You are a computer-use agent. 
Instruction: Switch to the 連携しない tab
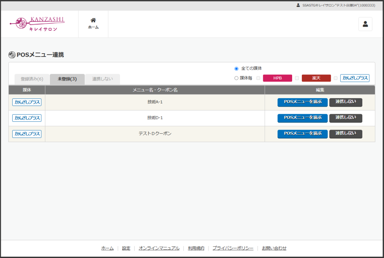click(102, 79)
